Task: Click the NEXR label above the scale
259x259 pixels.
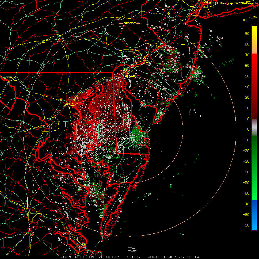Action: (x=253, y=17)
